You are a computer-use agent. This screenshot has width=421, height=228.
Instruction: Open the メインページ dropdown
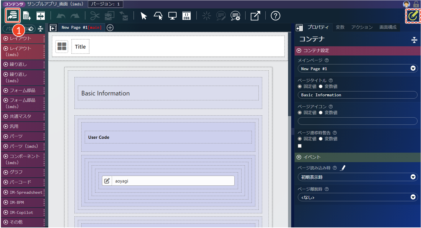(357, 69)
